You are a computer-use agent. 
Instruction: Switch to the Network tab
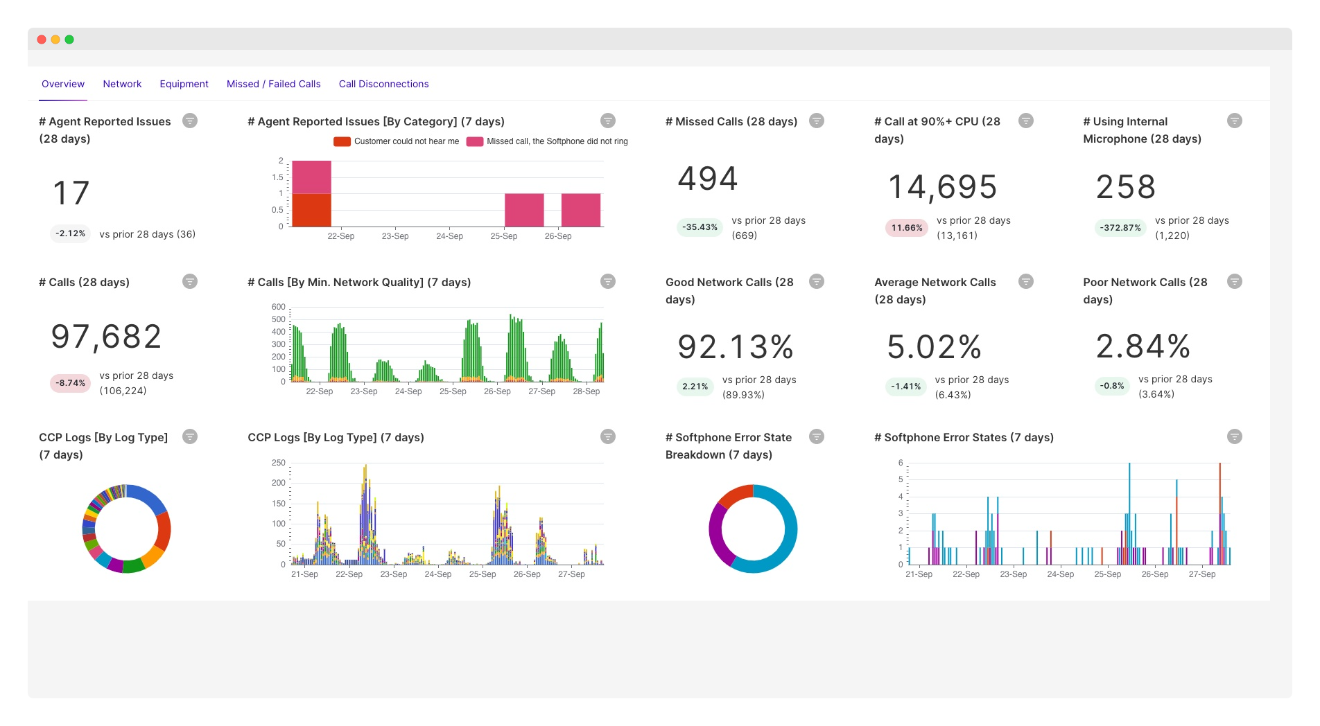point(122,84)
